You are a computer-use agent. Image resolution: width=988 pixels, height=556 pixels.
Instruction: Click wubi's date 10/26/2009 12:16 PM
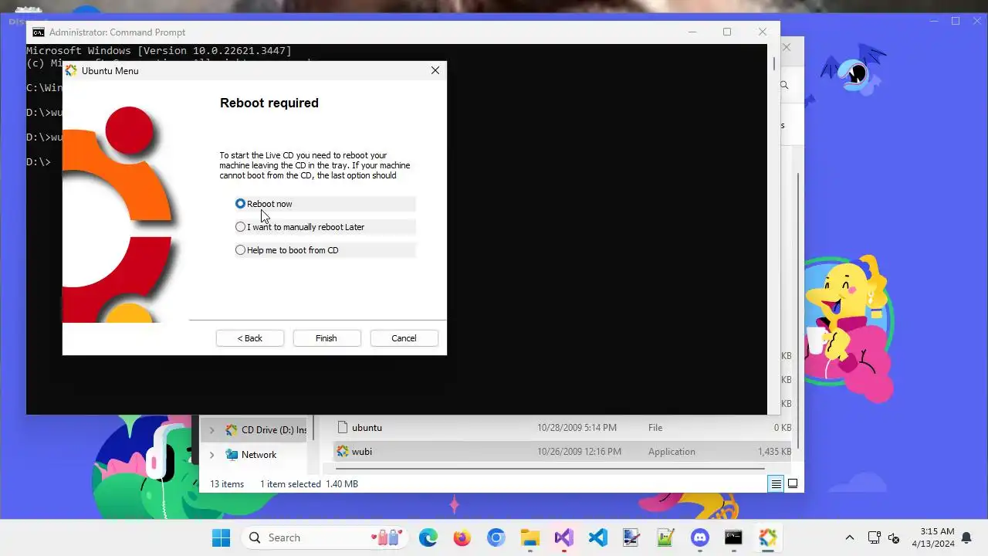click(579, 452)
